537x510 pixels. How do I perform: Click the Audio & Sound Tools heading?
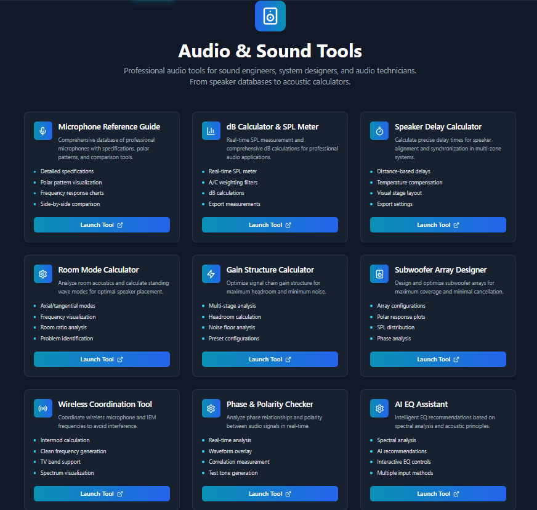[x=270, y=51]
